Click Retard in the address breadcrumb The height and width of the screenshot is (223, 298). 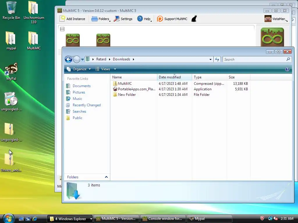pos(101,59)
